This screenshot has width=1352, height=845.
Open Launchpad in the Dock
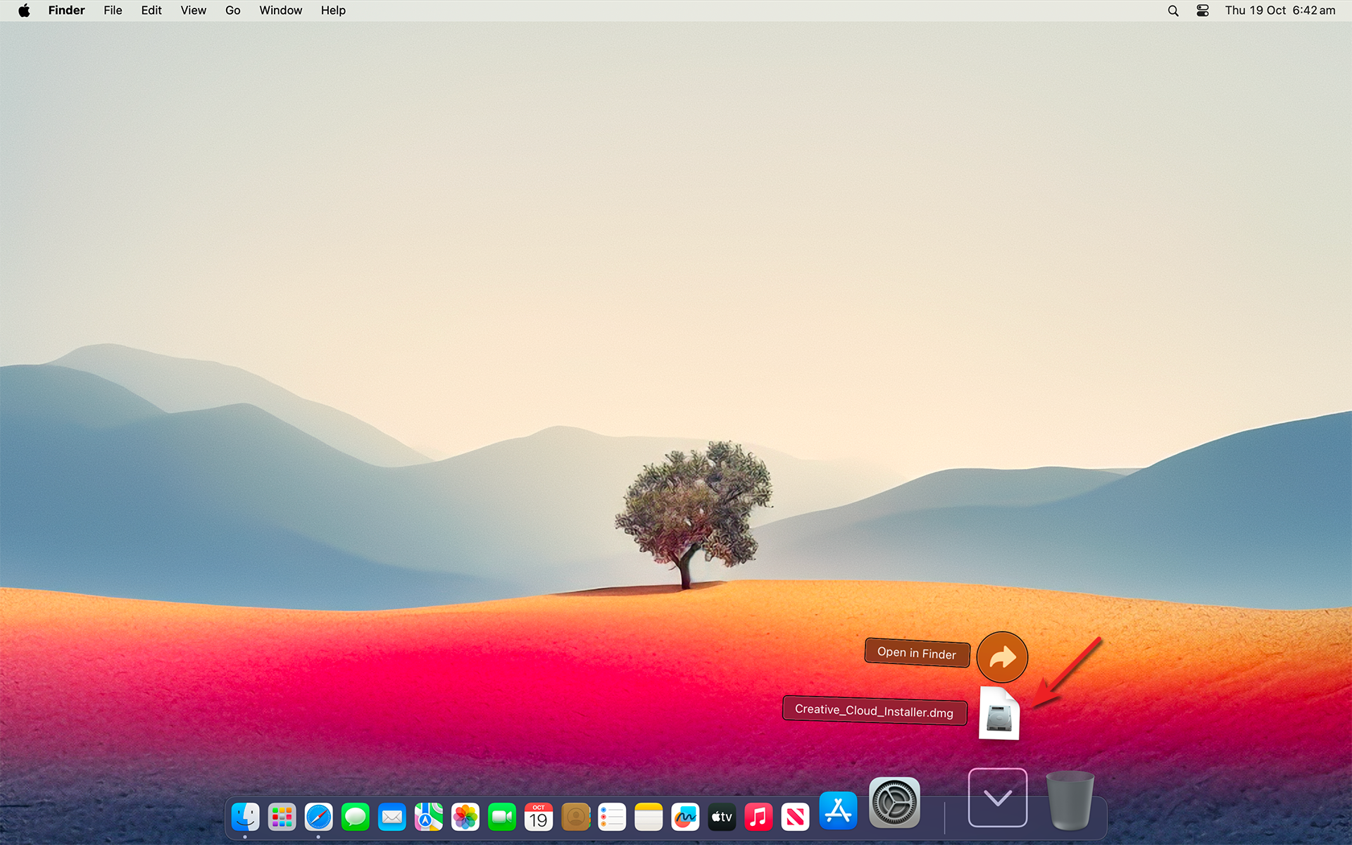(282, 817)
